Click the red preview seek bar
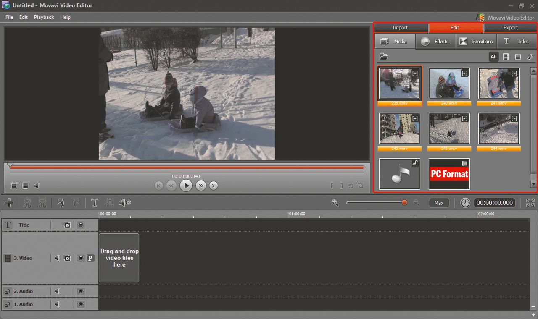538x319 pixels. [x=187, y=167]
